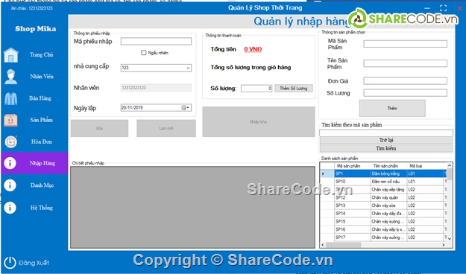Open Nhân Viên person icon

pyautogui.click(x=11, y=77)
